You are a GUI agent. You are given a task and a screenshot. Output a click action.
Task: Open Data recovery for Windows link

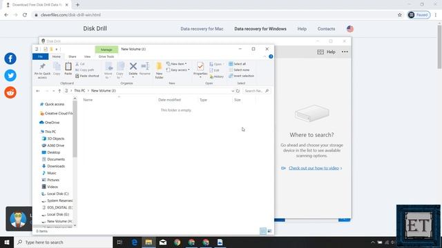pos(260,29)
